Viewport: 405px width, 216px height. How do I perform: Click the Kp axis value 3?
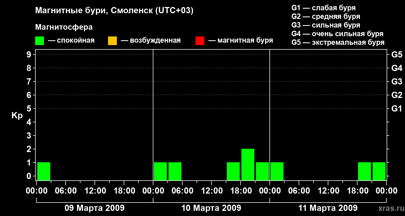pos(29,136)
